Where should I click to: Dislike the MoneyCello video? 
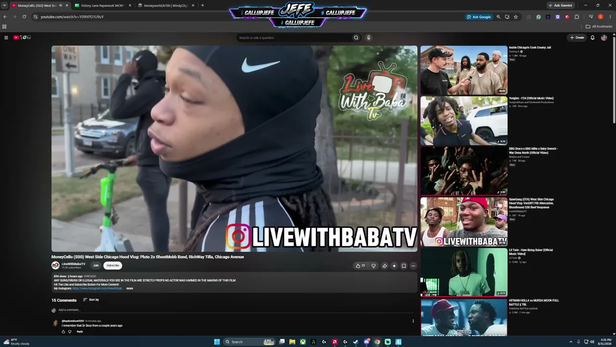373,266
